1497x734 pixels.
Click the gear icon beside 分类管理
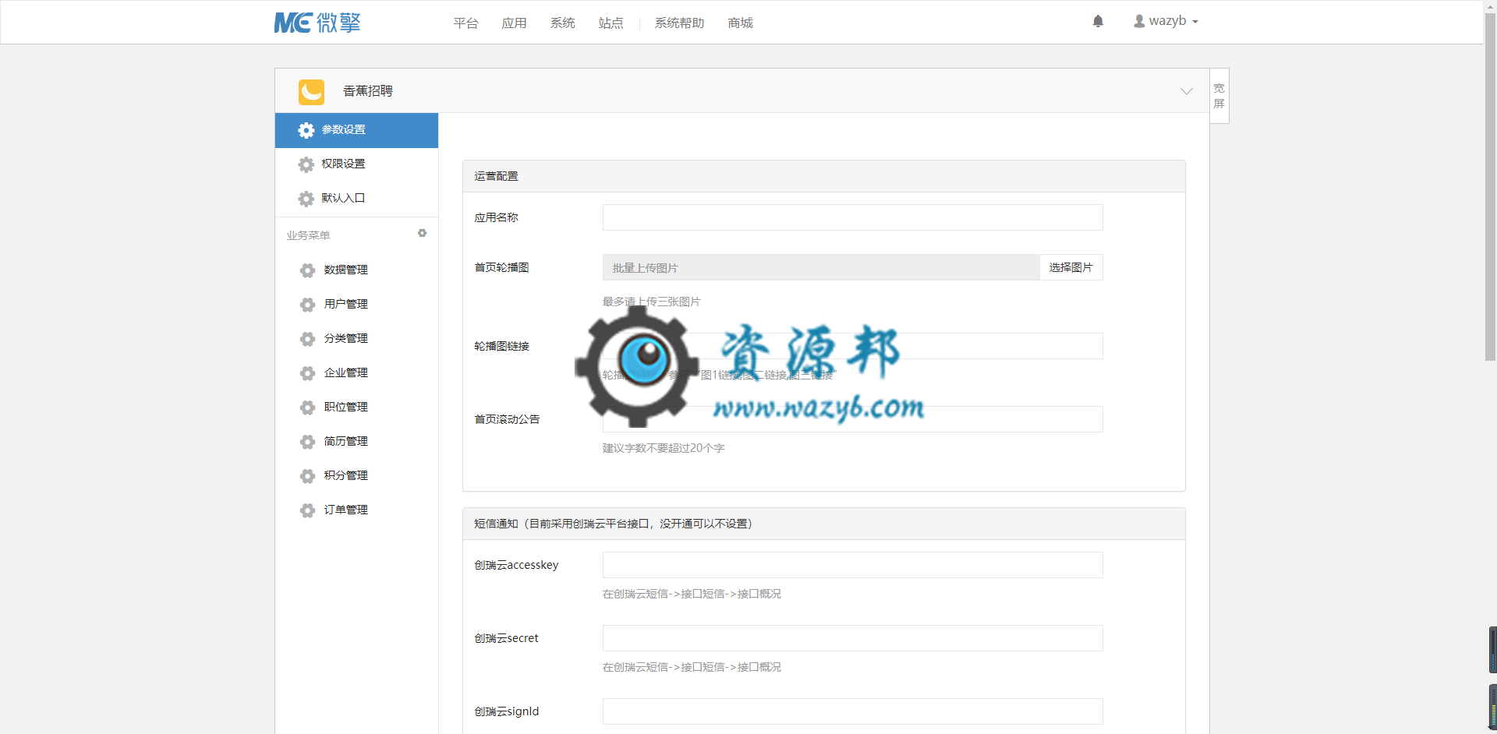point(308,339)
